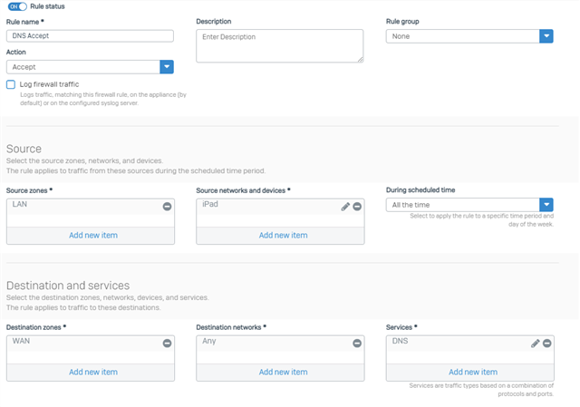Select the DNS entry in Services
The height and width of the screenshot is (407, 580).
(x=400, y=341)
